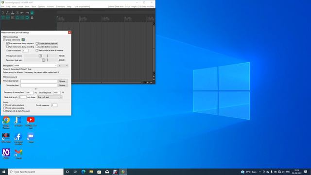Click the New project toolbar icon
This screenshot has height=175, width=311.
pos(3,13)
